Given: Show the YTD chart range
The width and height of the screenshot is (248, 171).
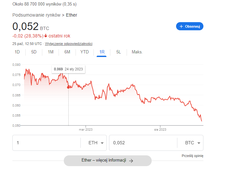Looking at the screenshot, I should pyautogui.click(x=85, y=52).
